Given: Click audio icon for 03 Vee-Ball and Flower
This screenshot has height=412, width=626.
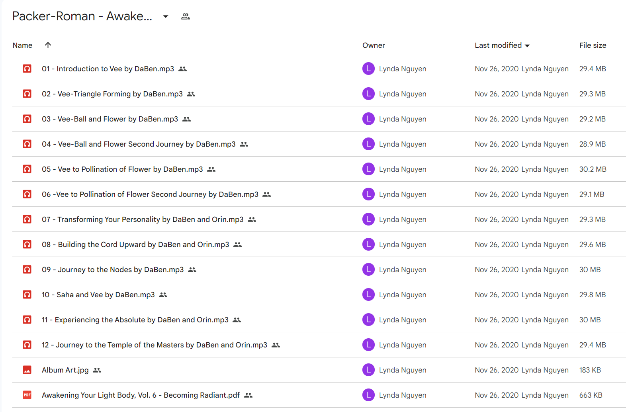Looking at the screenshot, I should [27, 119].
